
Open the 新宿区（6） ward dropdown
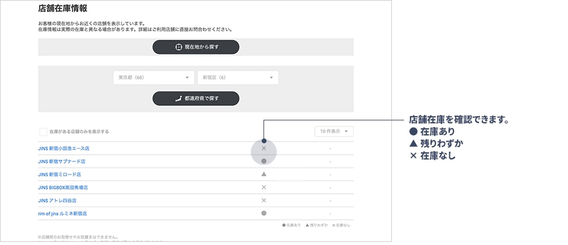pyautogui.click(x=238, y=78)
